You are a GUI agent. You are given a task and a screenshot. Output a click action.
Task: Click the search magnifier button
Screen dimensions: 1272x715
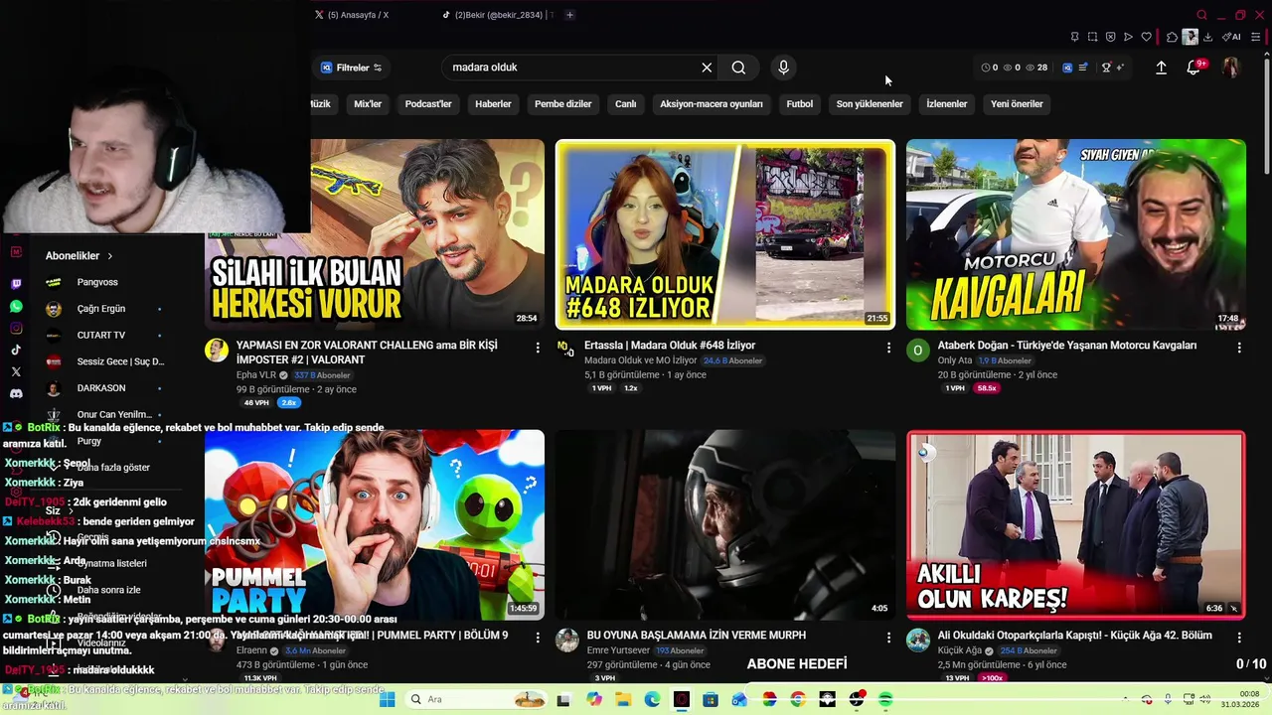pyautogui.click(x=738, y=68)
